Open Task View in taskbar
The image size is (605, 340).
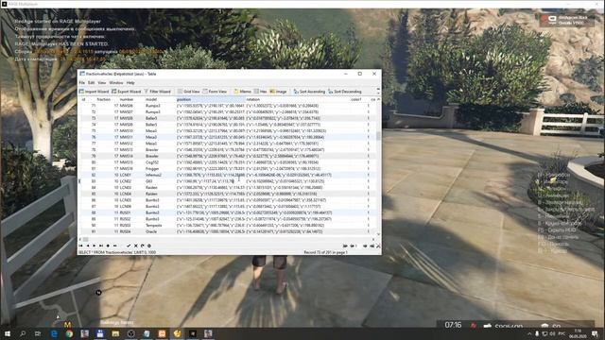pos(38,333)
